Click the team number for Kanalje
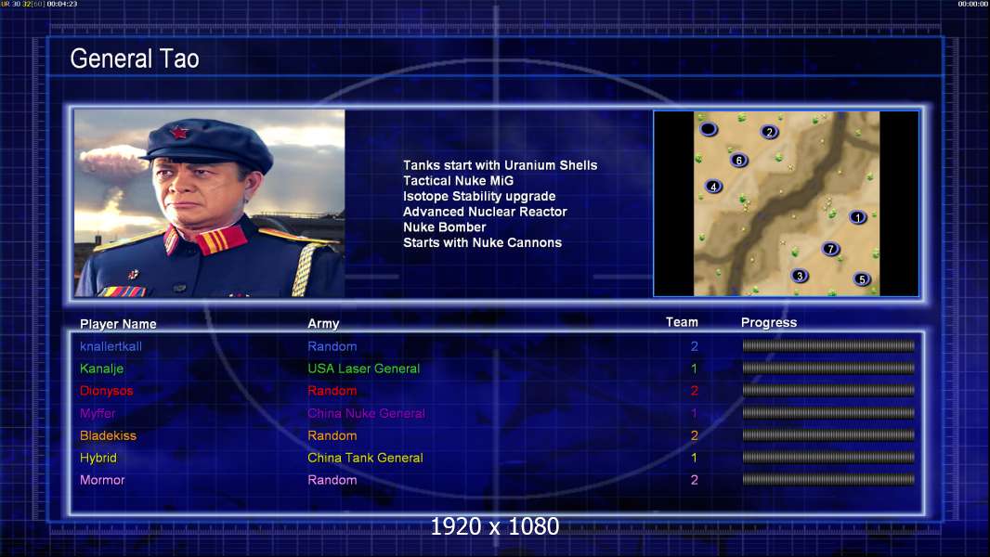 coord(694,369)
